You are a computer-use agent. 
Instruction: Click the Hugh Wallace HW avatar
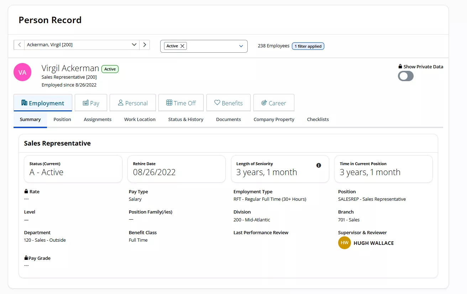click(x=344, y=243)
